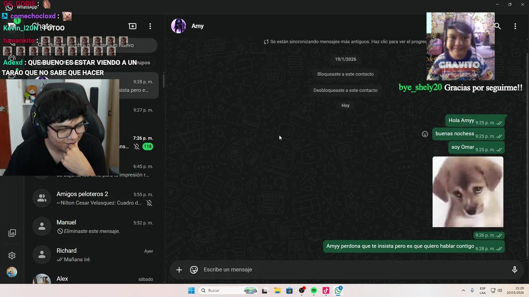The width and height of the screenshot is (529, 297).
Task: Open Windows Start menu
Action: (191, 291)
